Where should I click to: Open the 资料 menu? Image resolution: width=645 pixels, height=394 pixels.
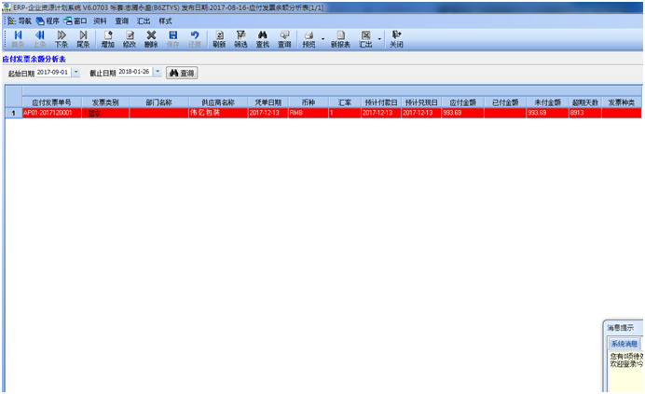[100, 20]
